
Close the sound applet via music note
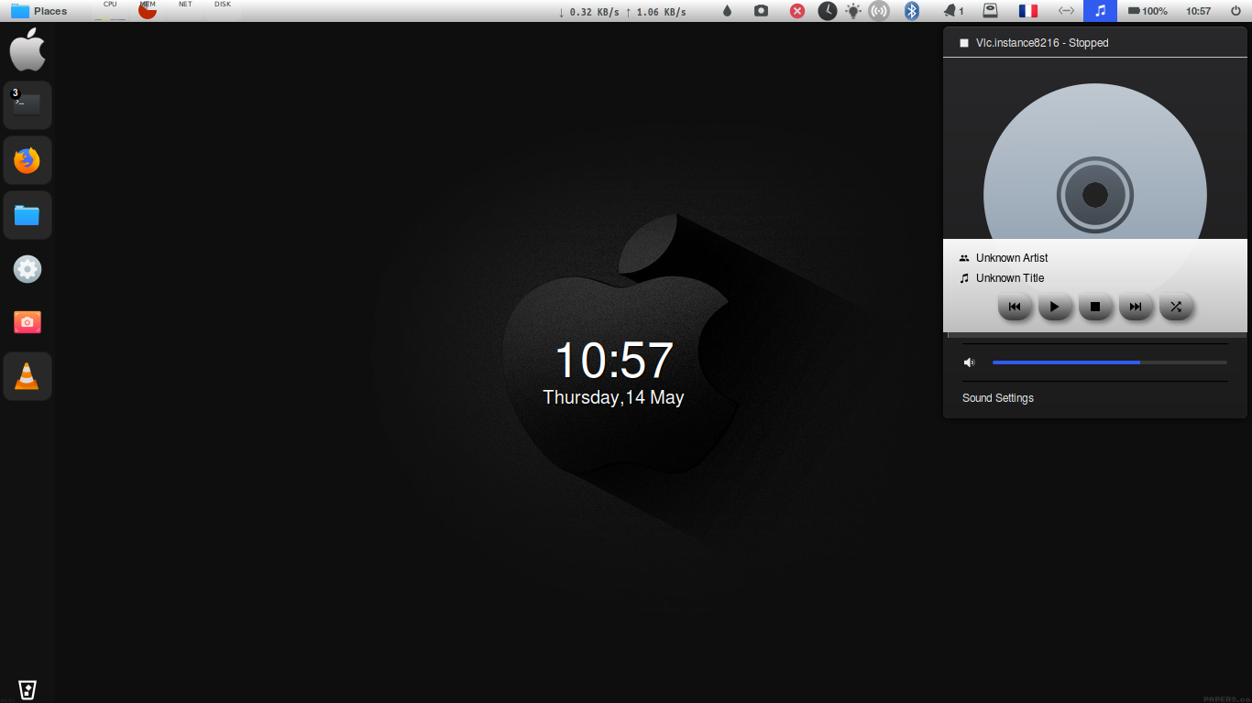tap(1100, 11)
